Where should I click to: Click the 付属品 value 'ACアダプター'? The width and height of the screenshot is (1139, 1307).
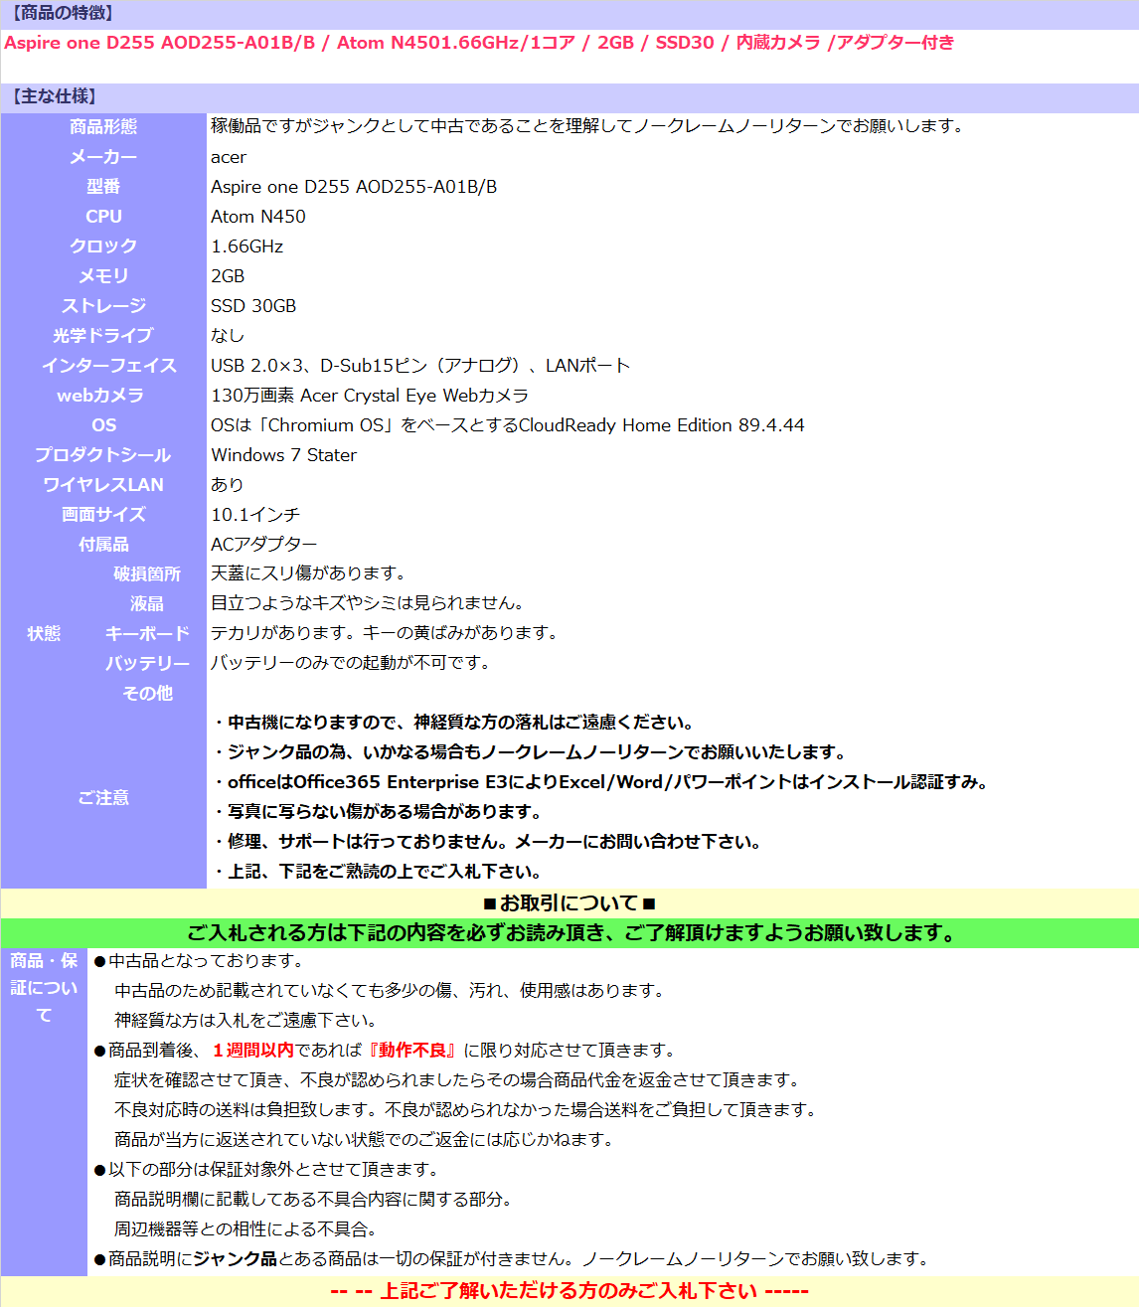point(264,545)
